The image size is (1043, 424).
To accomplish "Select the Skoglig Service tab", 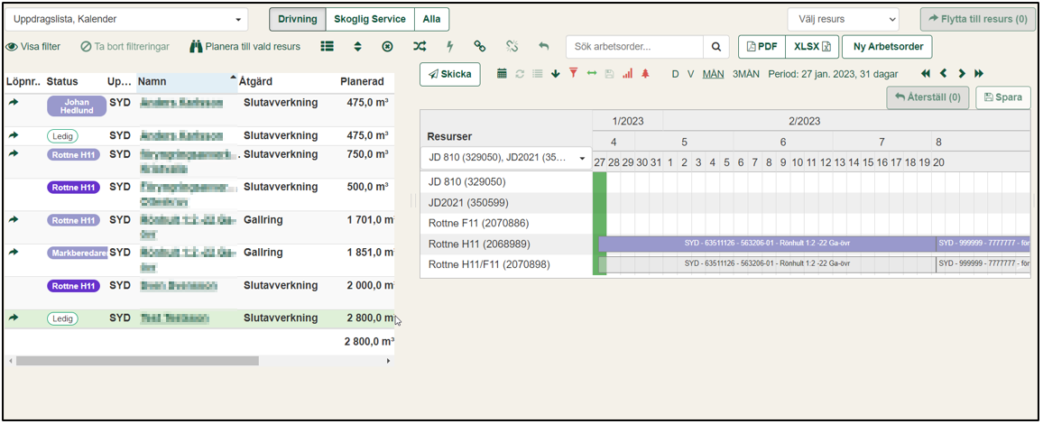I will 369,19.
